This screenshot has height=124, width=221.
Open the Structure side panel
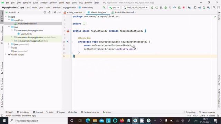pos(2,68)
